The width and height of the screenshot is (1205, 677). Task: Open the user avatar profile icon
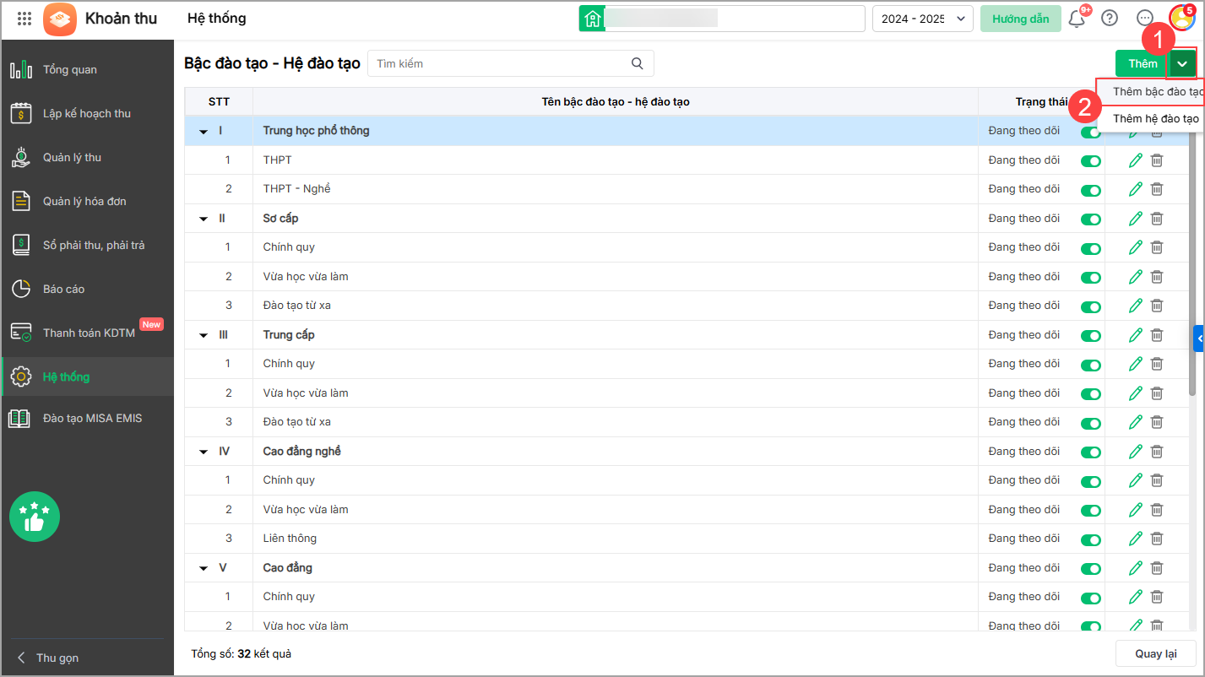(1182, 18)
